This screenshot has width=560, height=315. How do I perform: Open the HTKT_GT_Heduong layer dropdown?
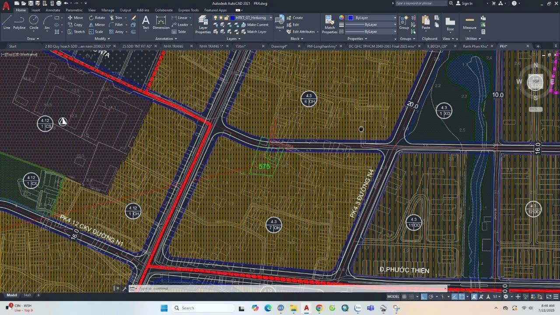271,18
